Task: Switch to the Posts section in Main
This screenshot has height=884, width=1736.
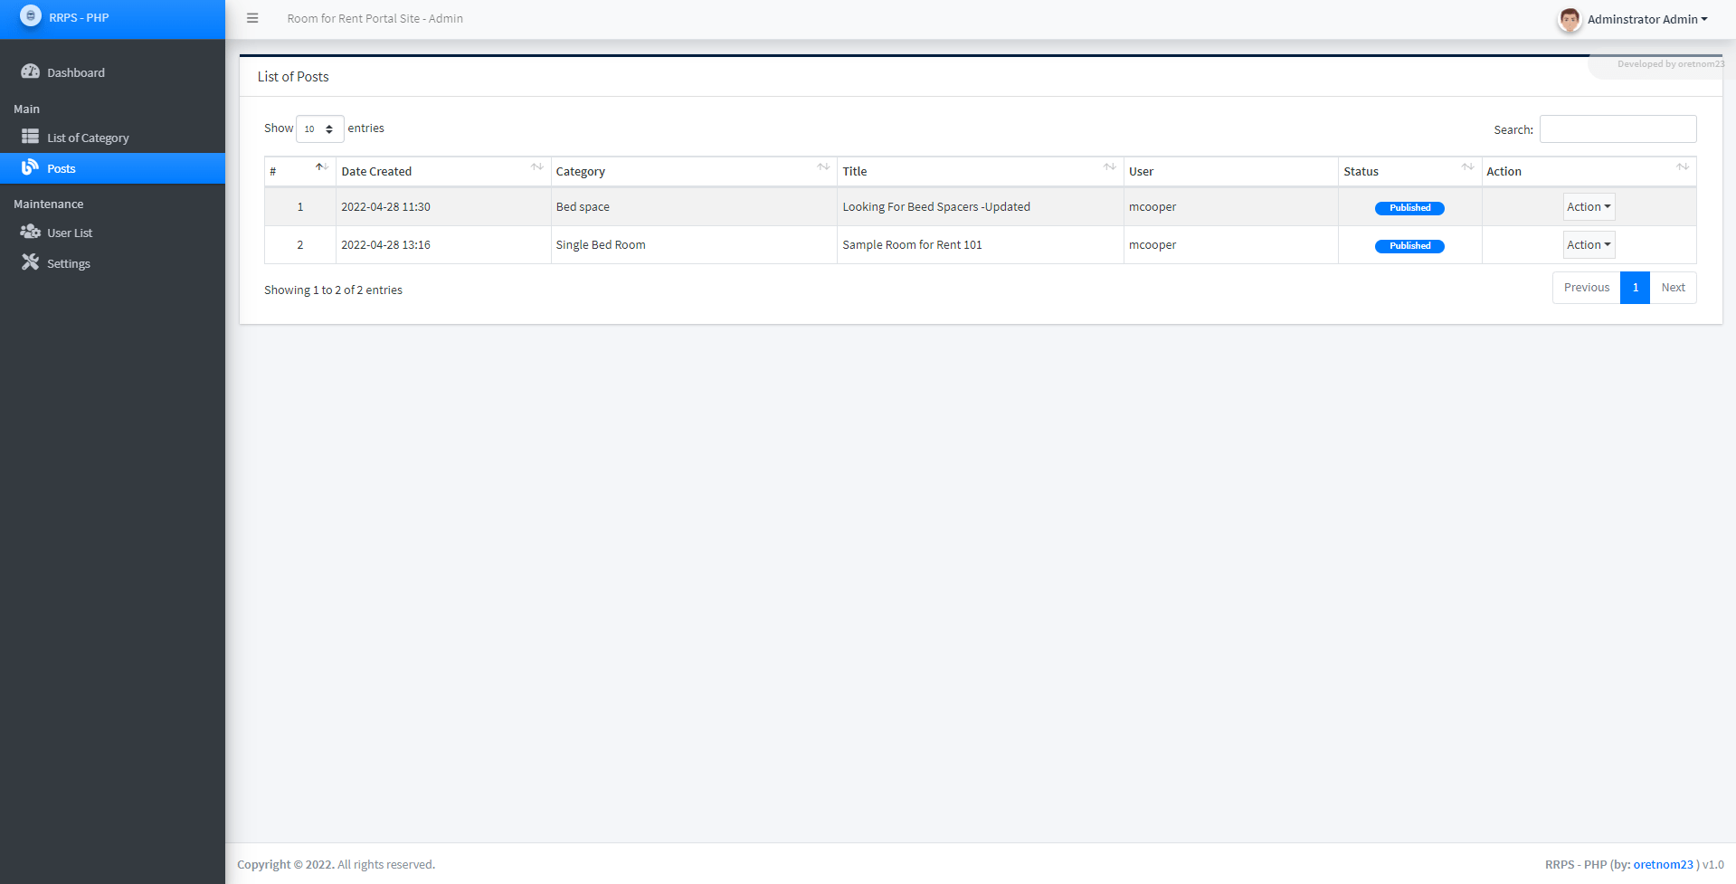Action: point(62,167)
